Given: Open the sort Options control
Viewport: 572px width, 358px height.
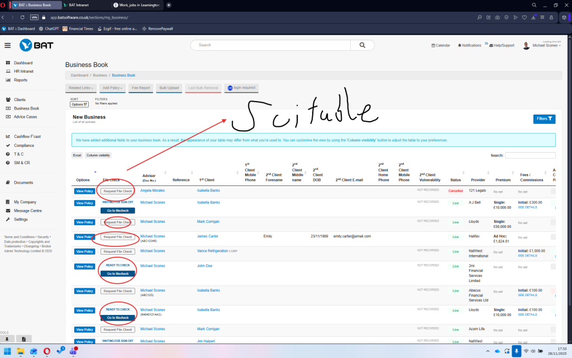Looking at the screenshot, I should 79,104.
